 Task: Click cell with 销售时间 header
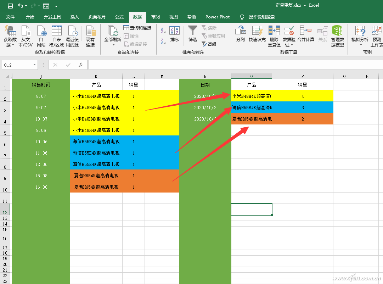[41, 85]
